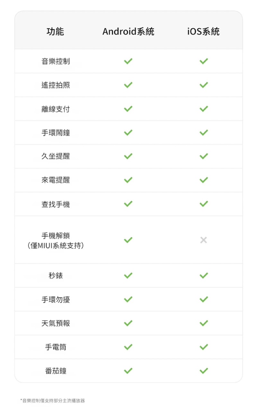
Task: Click the iOS checkmark for 來電提醒
Action: [204, 180]
